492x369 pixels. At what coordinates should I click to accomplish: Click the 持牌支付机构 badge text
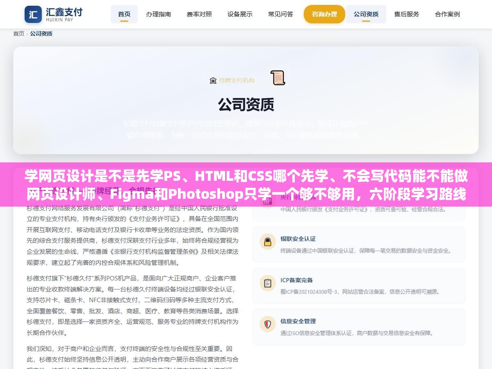237,80
